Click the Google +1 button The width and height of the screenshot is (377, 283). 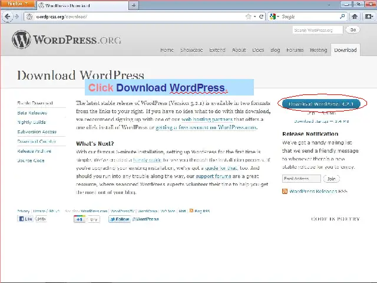80,219
